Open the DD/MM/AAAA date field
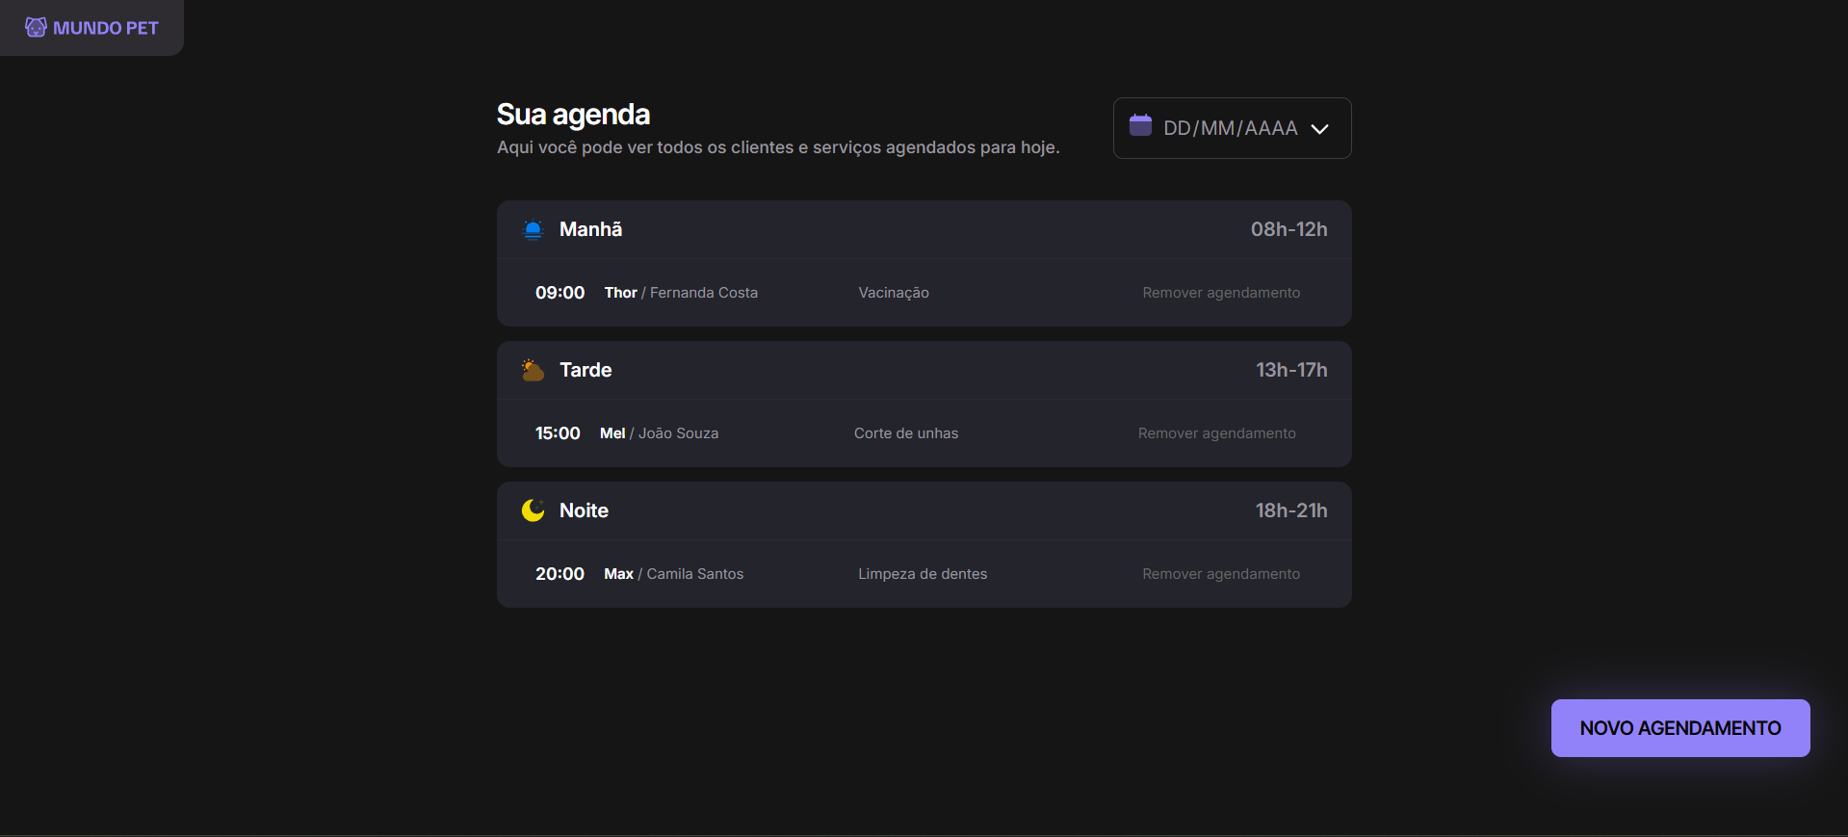 tap(1230, 128)
